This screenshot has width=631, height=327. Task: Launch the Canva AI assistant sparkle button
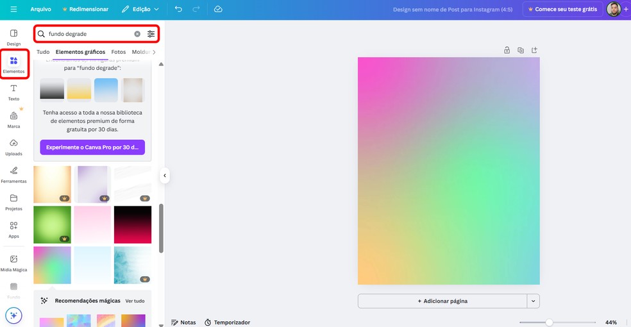pos(13,315)
